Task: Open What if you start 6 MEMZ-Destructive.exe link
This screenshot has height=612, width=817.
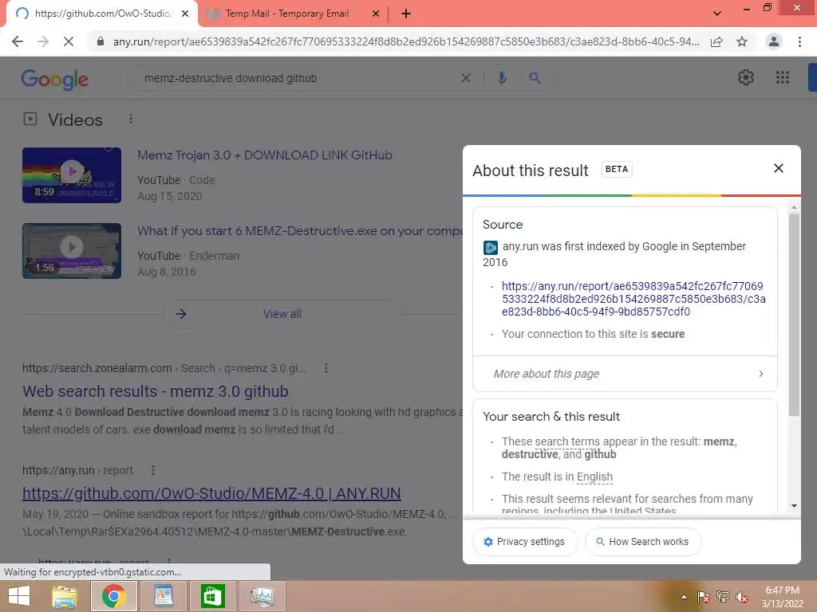Action: [300, 231]
